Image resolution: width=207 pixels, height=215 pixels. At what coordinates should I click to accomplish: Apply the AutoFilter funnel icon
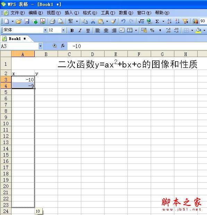185,21
